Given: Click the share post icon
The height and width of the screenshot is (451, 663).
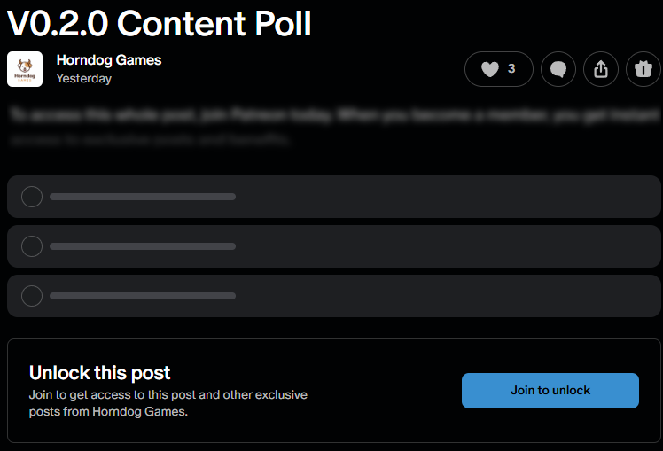Looking at the screenshot, I should click(x=601, y=69).
